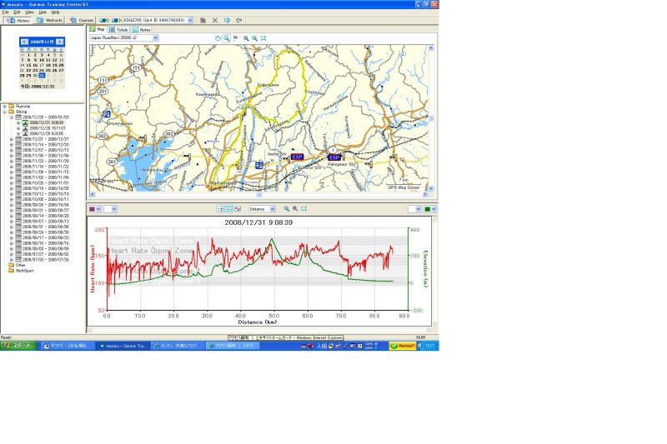
Task: Click the map horizontal scrollbar
Action: pyautogui.click(x=258, y=194)
